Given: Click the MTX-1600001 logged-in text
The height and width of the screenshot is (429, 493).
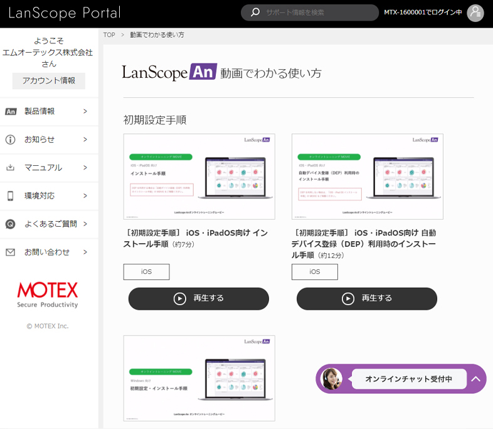Looking at the screenshot, I should coord(423,13).
